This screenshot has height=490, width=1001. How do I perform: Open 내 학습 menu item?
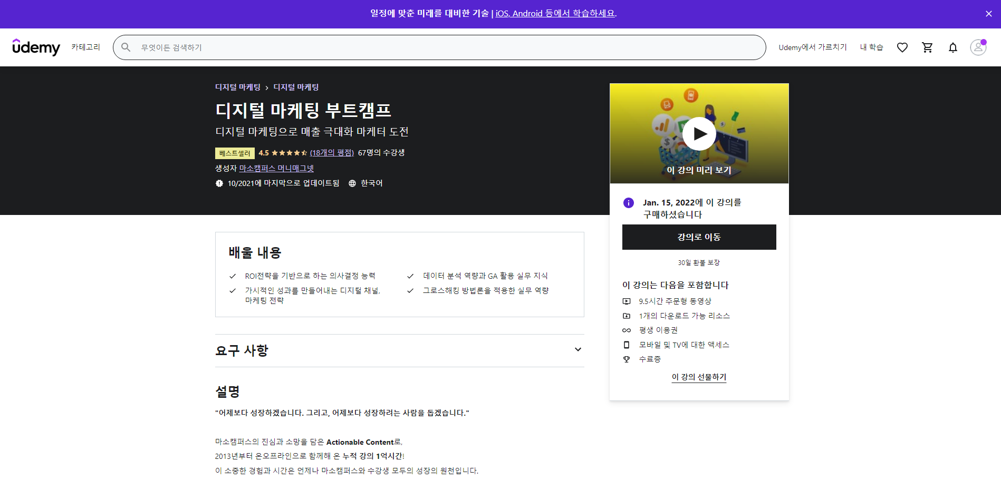(x=872, y=47)
